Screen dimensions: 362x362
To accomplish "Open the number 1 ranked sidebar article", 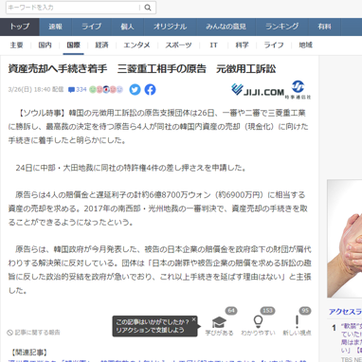I will point(352,338).
